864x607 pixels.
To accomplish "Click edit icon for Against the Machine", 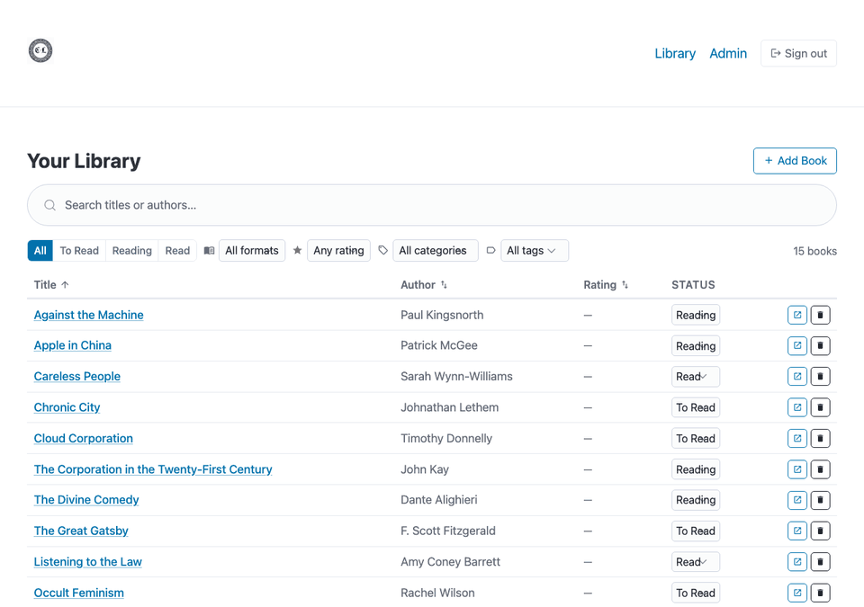I will (x=796, y=315).
